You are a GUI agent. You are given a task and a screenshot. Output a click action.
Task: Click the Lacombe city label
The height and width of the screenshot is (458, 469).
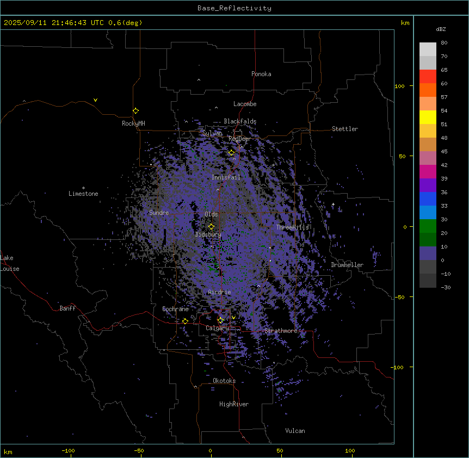pos(245,104)
